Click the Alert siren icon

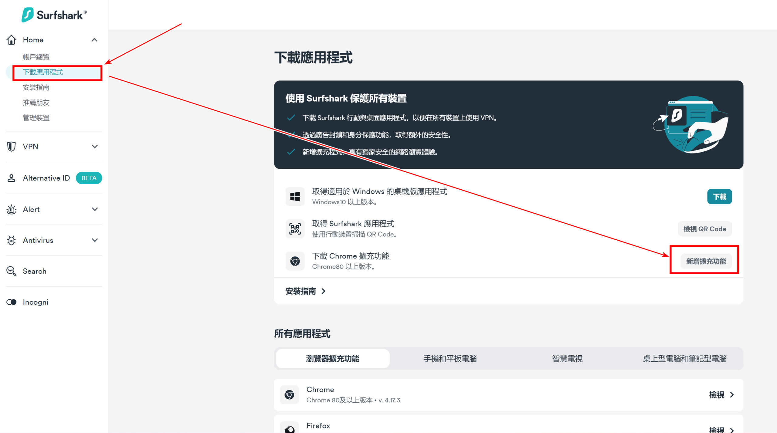tap(12, 209)
